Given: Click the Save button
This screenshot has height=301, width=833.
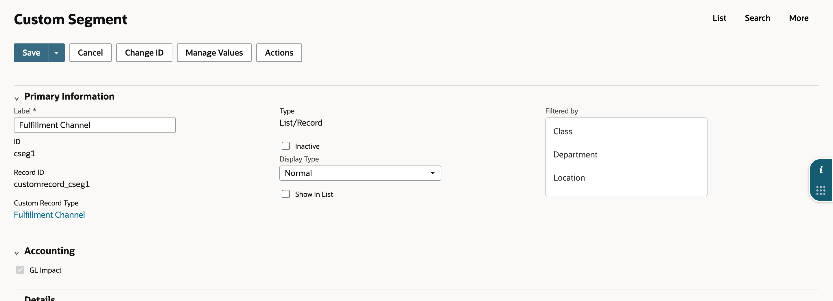Looking at the screenshot, I should tap(31, 53).
